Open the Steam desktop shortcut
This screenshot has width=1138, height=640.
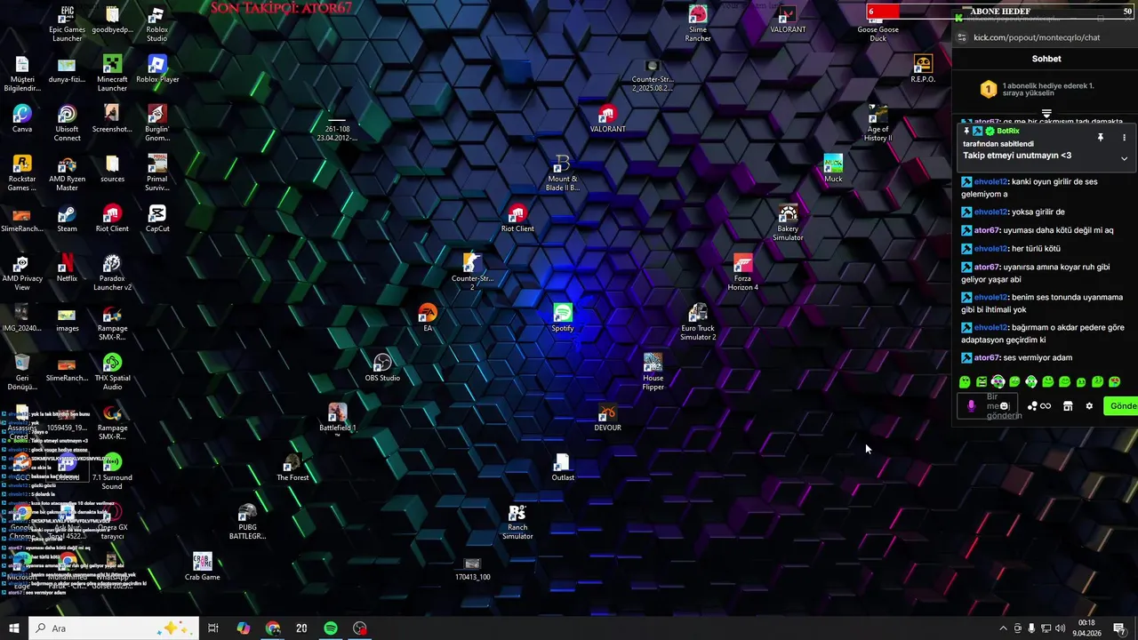click(67, 218)
